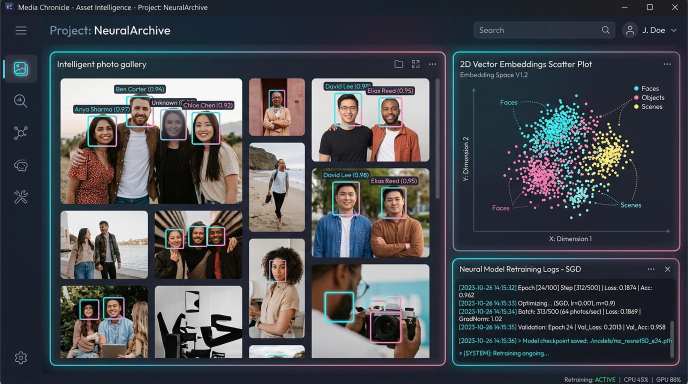
Task: Expand gallery to fullscreen
Action: tap(415, 64)
